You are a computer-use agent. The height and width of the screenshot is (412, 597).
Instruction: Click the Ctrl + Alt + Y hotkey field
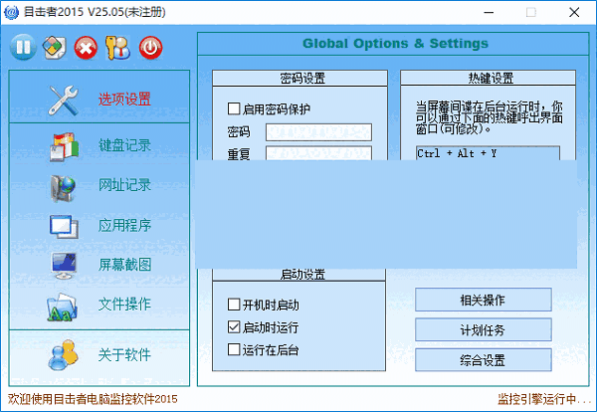pos(488,153)
